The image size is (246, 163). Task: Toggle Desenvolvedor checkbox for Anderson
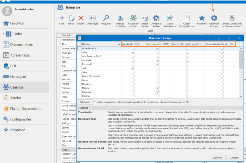click(158, 60)
